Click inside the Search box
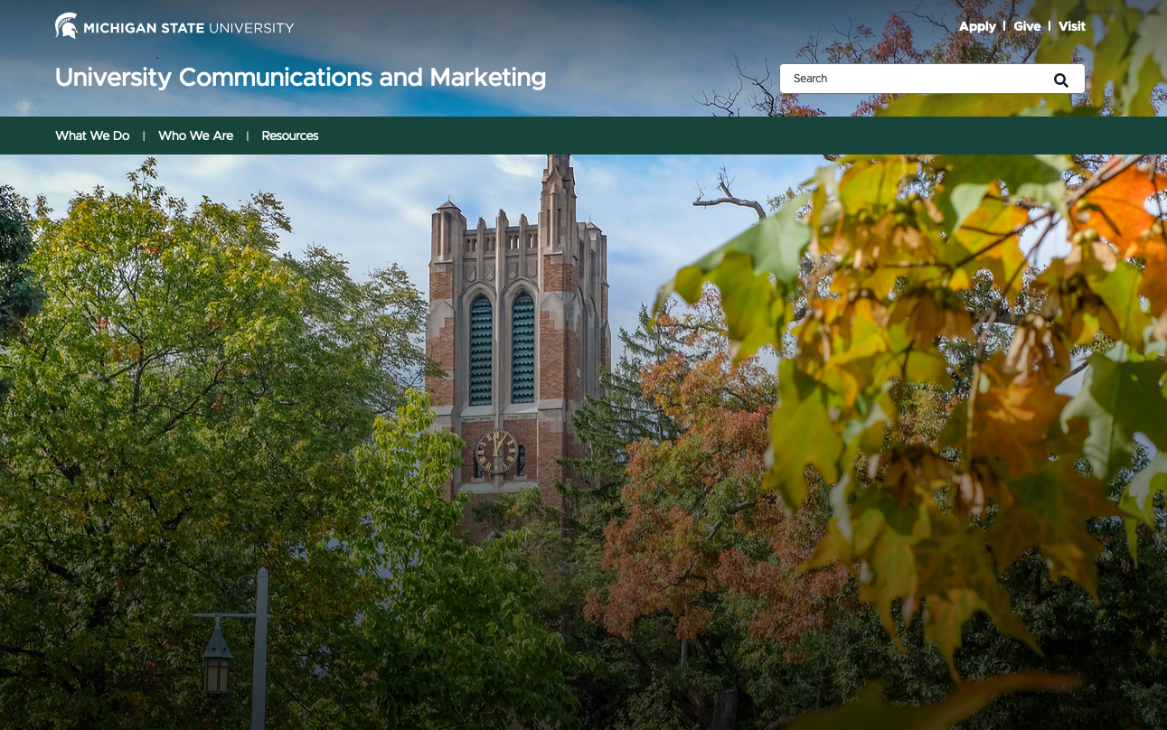This screenshot has width=1167, height=730. click(904, 79)
